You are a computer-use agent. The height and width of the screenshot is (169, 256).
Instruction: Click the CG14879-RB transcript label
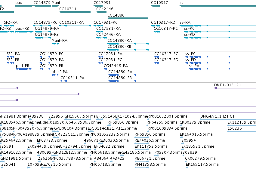tap(47, 35)
